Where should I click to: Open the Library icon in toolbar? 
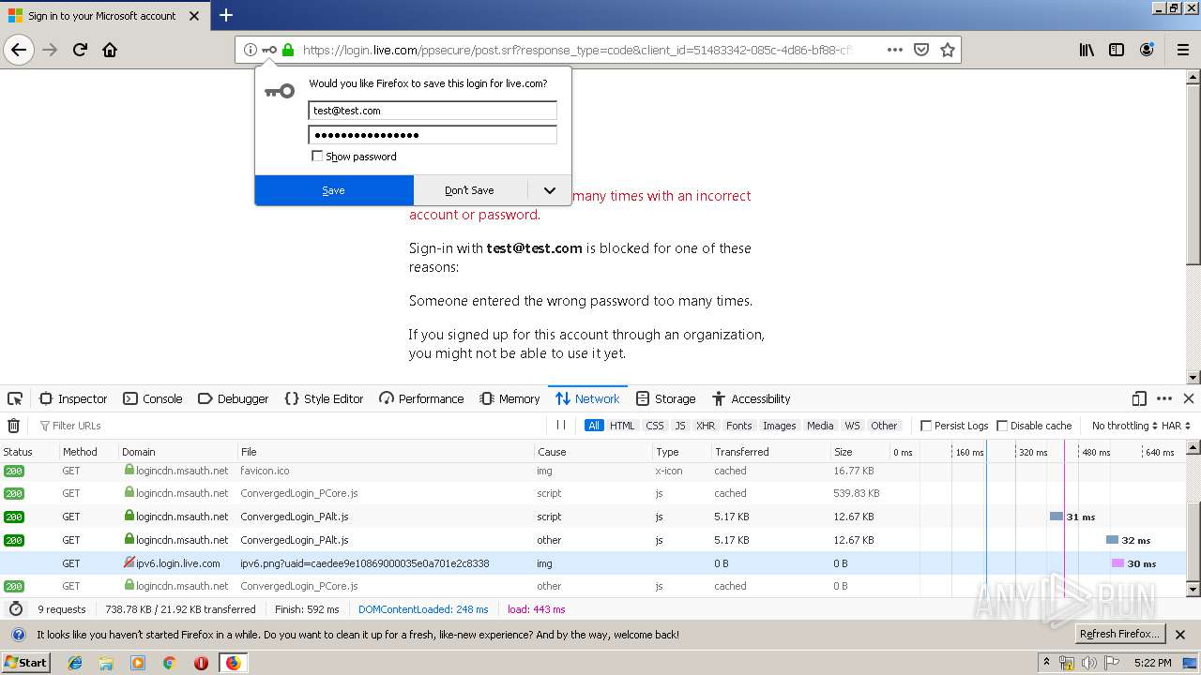[x=1087, y=50]
